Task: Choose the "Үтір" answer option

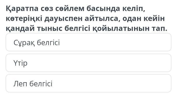Action: click(88, 63)
